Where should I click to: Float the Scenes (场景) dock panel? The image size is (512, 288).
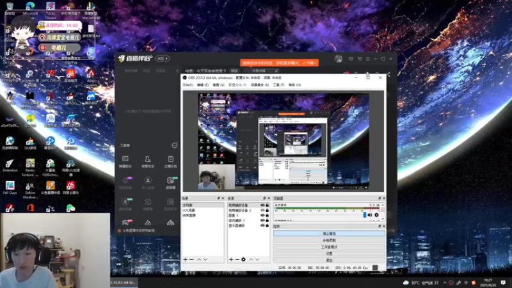[219, 198]
